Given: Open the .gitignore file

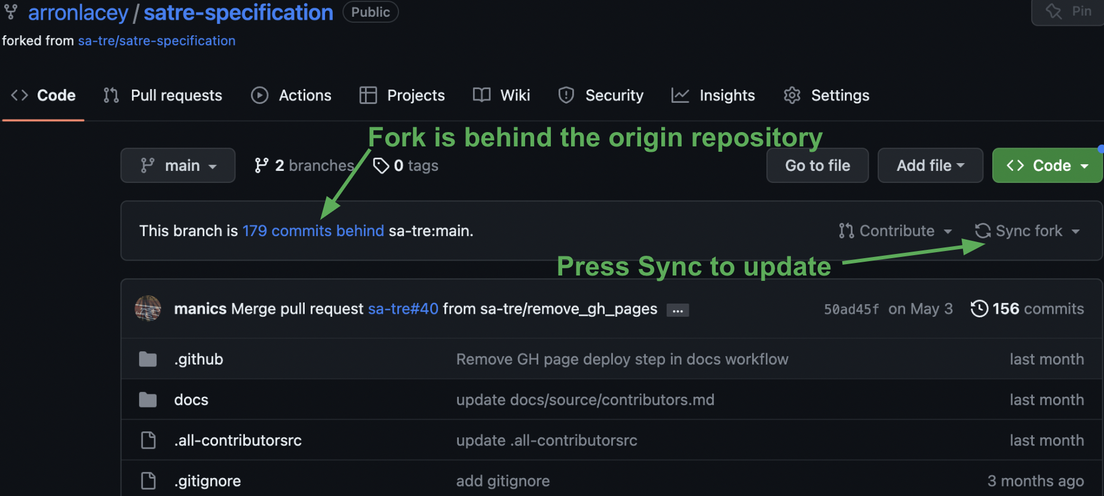Looking at the screenshot, I should 207,481.
